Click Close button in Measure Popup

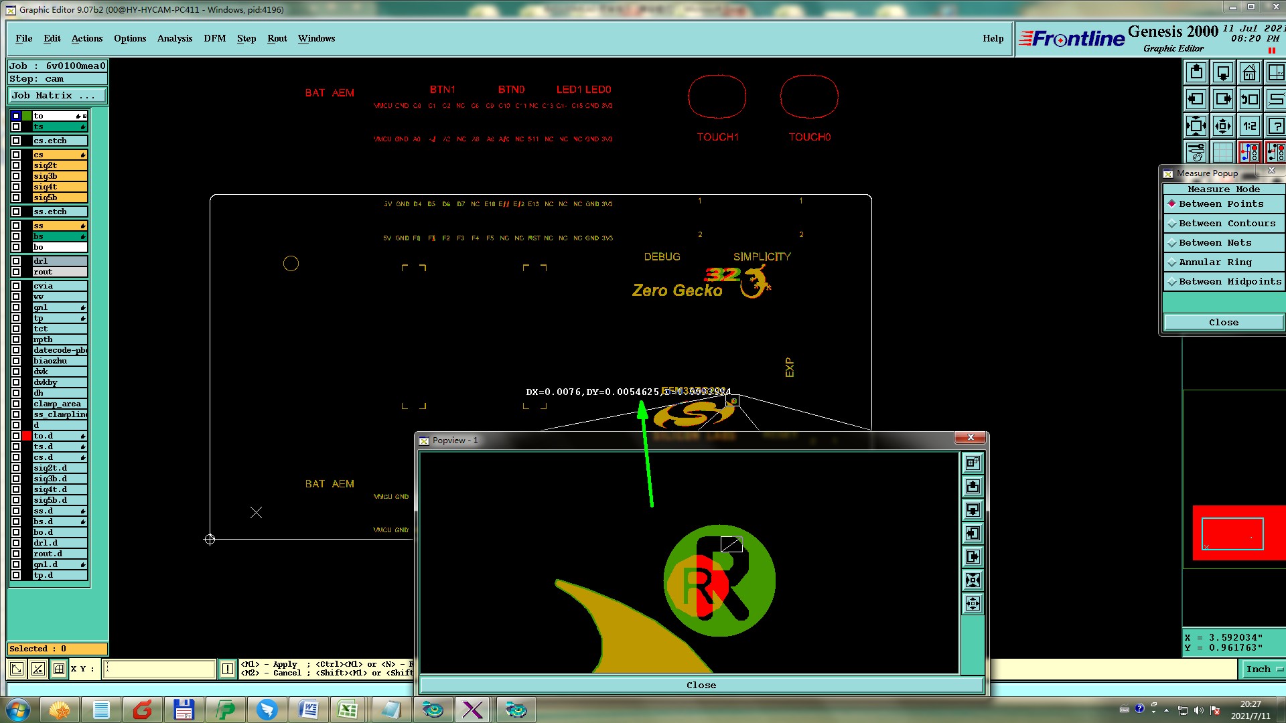pos(1223,322)
